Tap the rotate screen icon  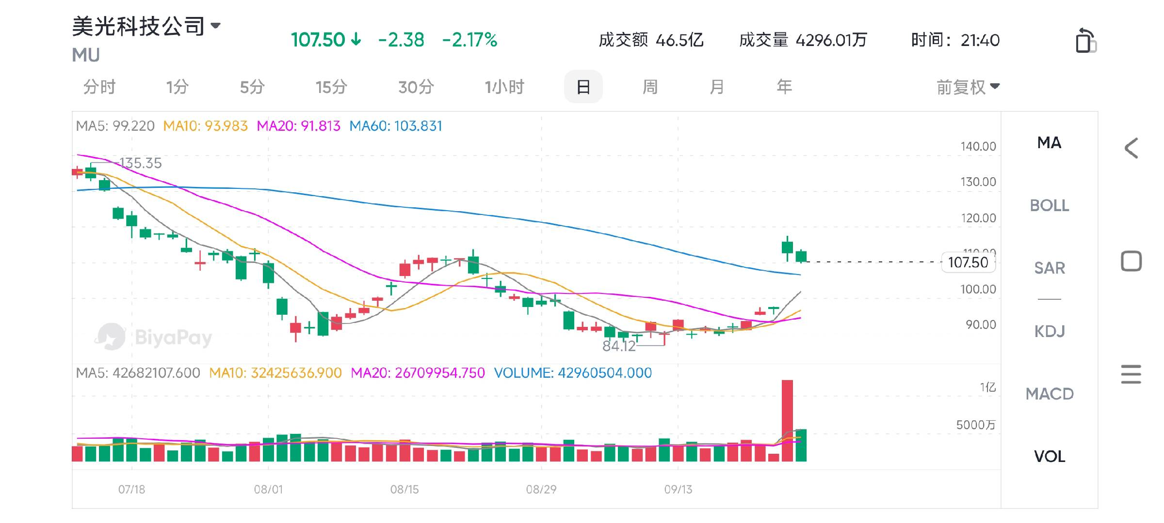coord(1086,40)
